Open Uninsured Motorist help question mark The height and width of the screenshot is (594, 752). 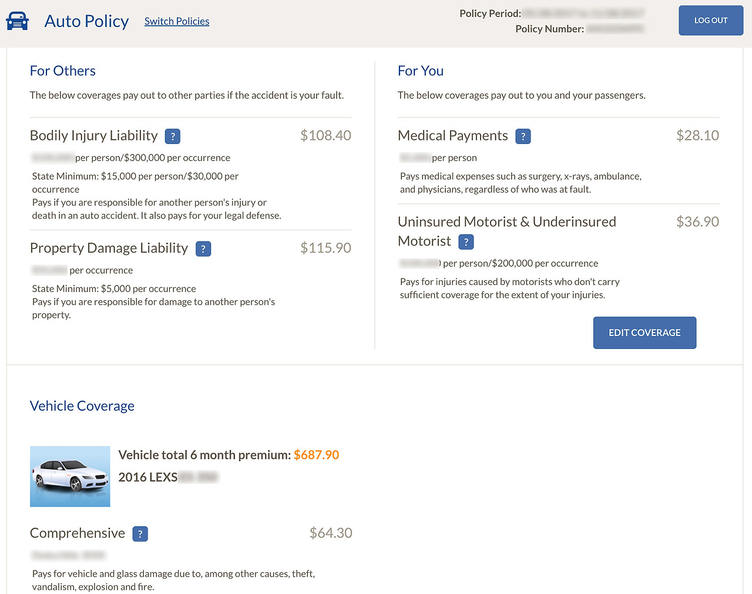coord(466,242)
